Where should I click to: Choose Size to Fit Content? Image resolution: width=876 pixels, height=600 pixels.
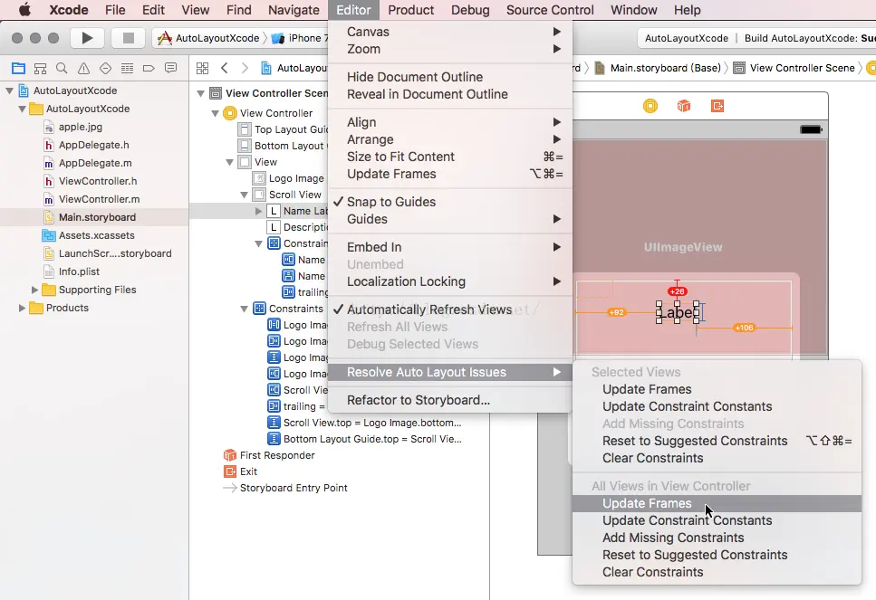(x=449, y=157)
